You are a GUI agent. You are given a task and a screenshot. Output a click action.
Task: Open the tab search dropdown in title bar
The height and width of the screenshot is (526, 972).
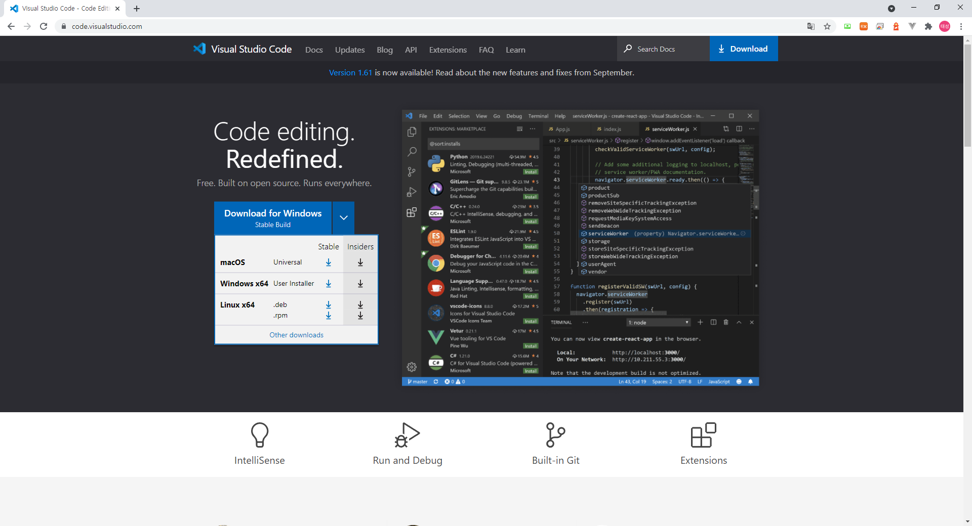(x=892, y=9)
